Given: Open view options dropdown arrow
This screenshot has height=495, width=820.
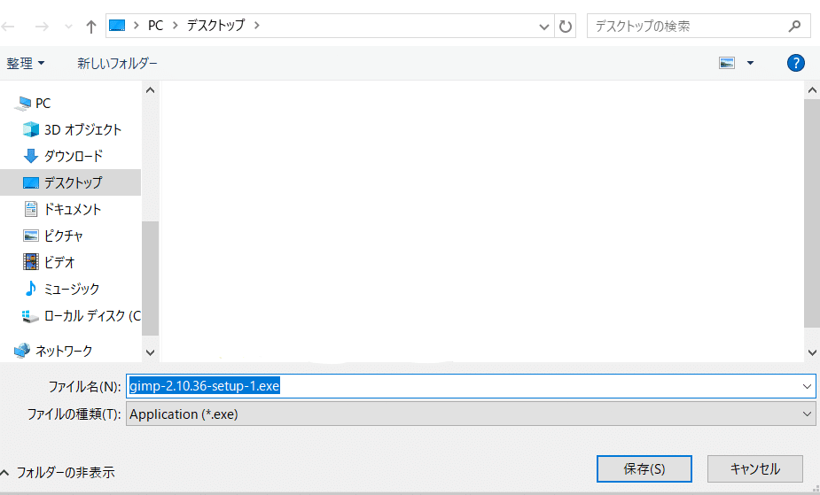Looking at the screenshot, I should [750, 63].
